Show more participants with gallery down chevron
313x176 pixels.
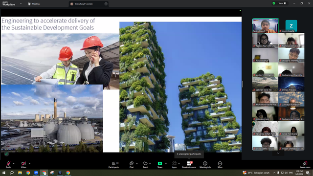click(278, 153)
